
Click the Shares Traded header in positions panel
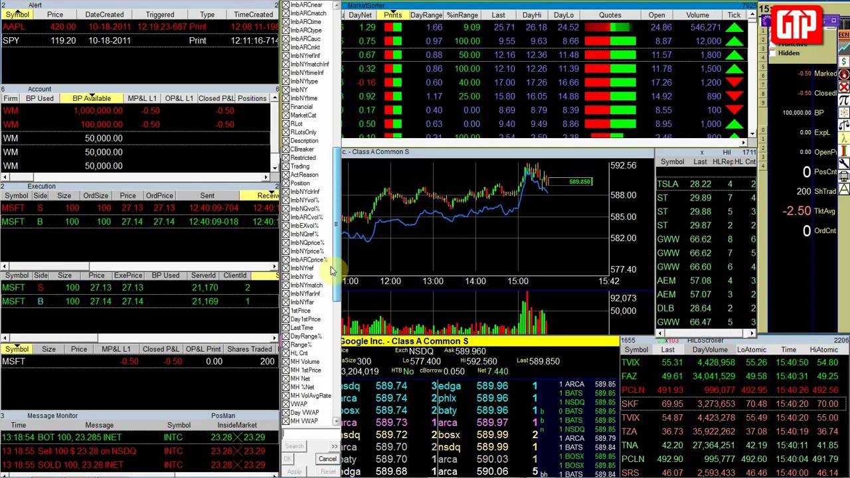point(250,349)
